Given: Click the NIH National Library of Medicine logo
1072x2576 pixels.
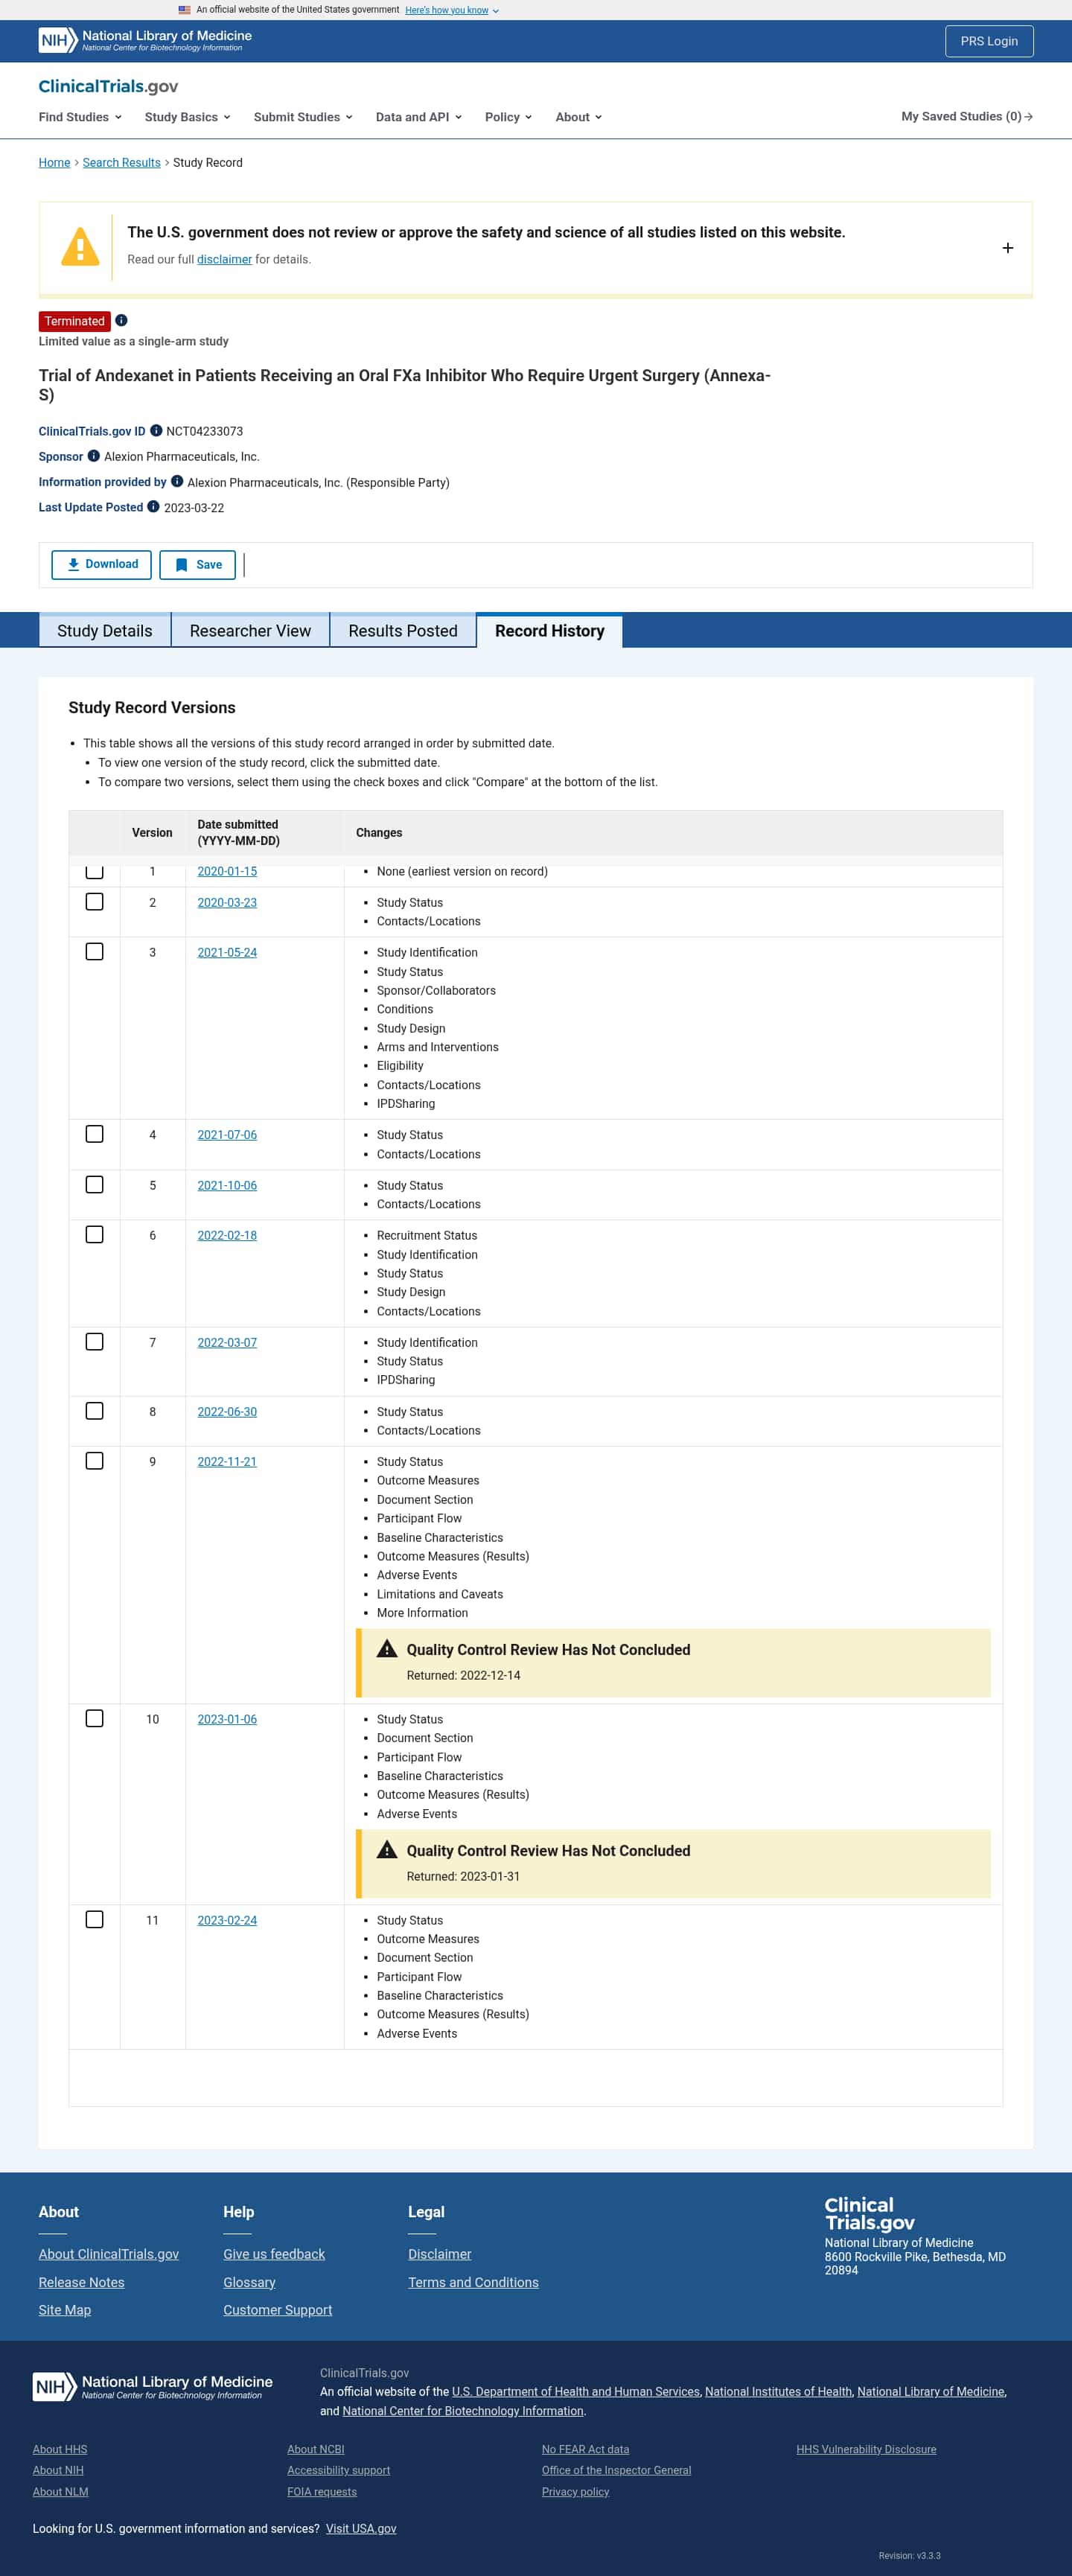Looking at the screenshot, I should [x=145, y=40].
